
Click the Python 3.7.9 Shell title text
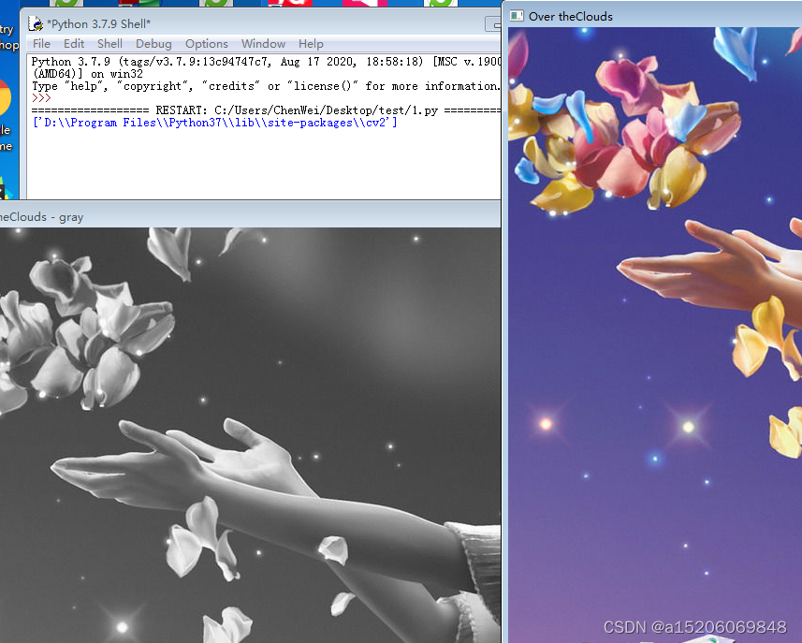(98, 24)
